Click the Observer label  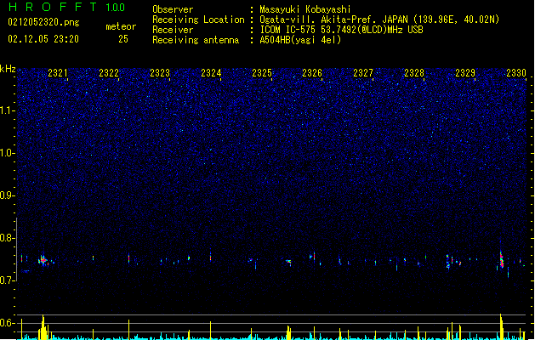coord(173,9)
